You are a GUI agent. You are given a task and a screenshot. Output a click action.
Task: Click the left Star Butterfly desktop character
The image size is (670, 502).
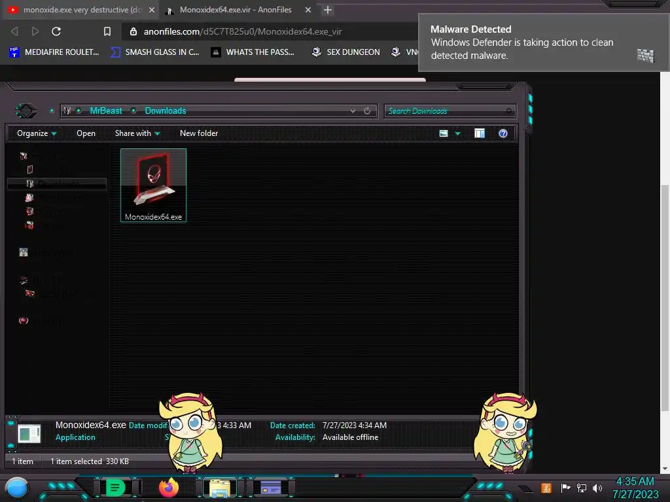tap(191, 432)
